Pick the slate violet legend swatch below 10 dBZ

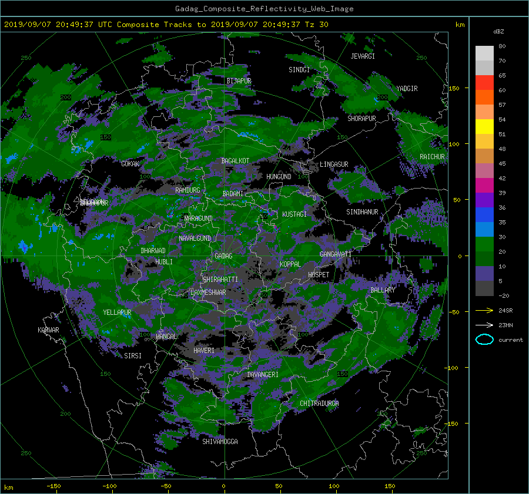(x=484, y=274)
